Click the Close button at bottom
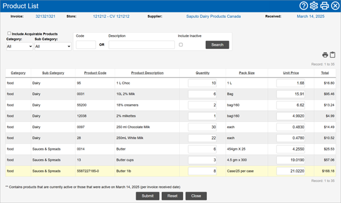 pos(196,196)
